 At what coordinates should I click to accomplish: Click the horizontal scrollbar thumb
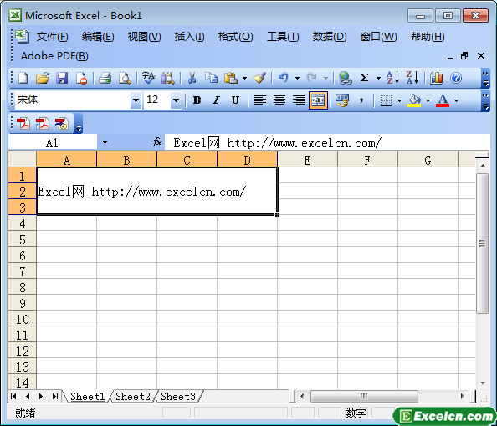pos(364,396)
